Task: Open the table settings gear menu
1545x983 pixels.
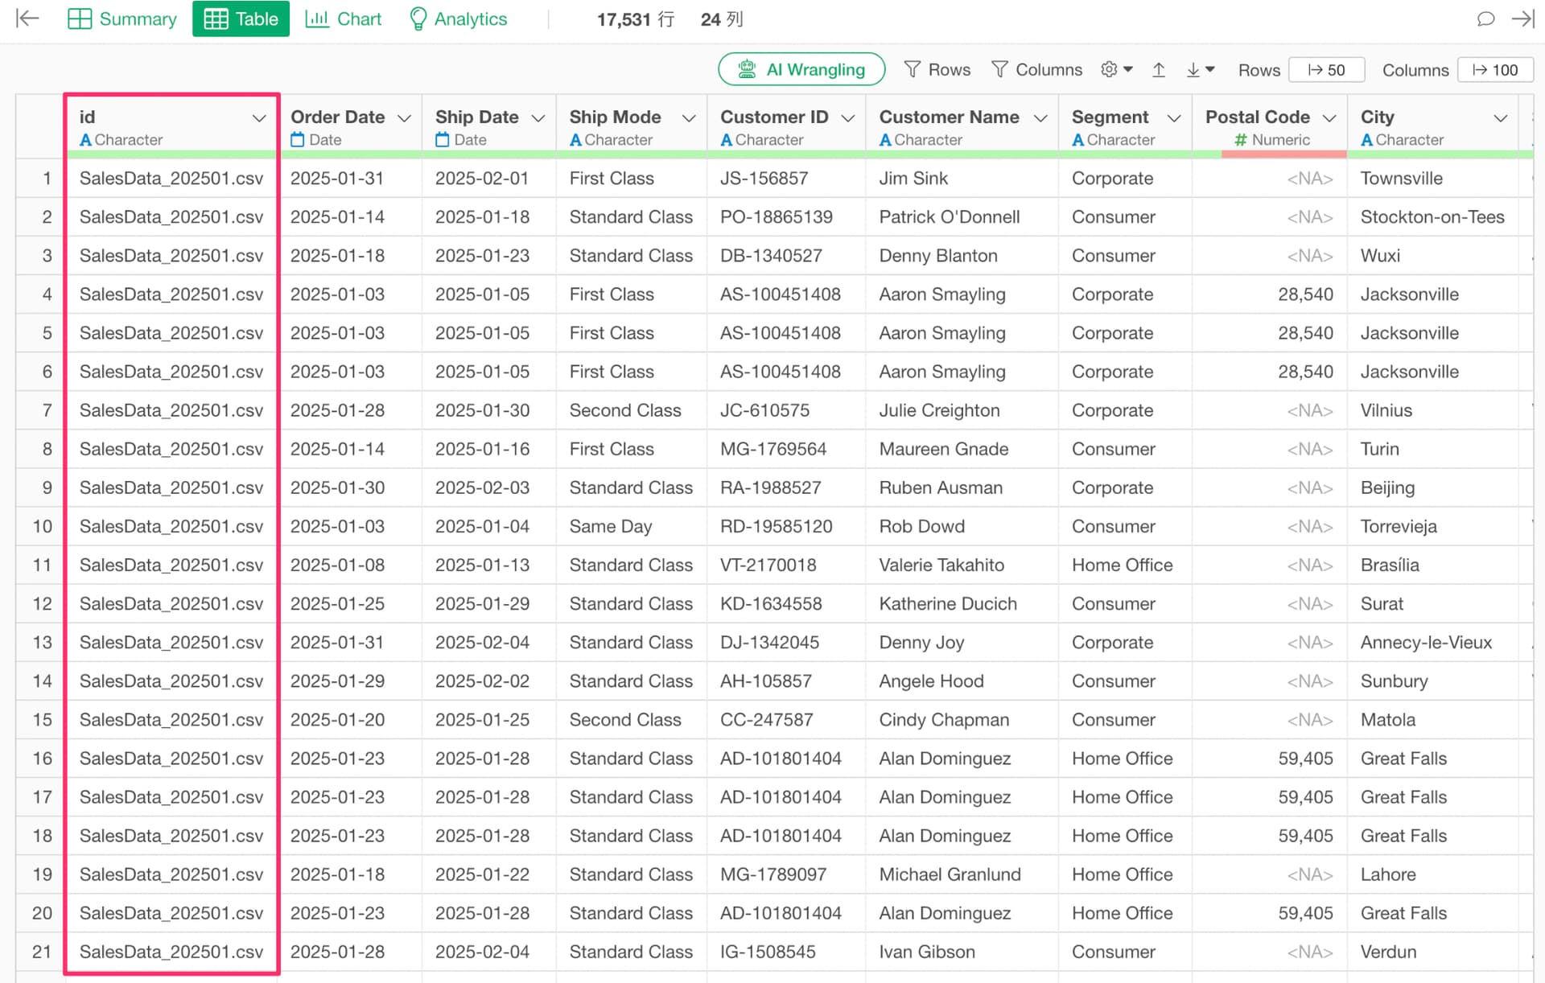Action: click(1116, 70)
